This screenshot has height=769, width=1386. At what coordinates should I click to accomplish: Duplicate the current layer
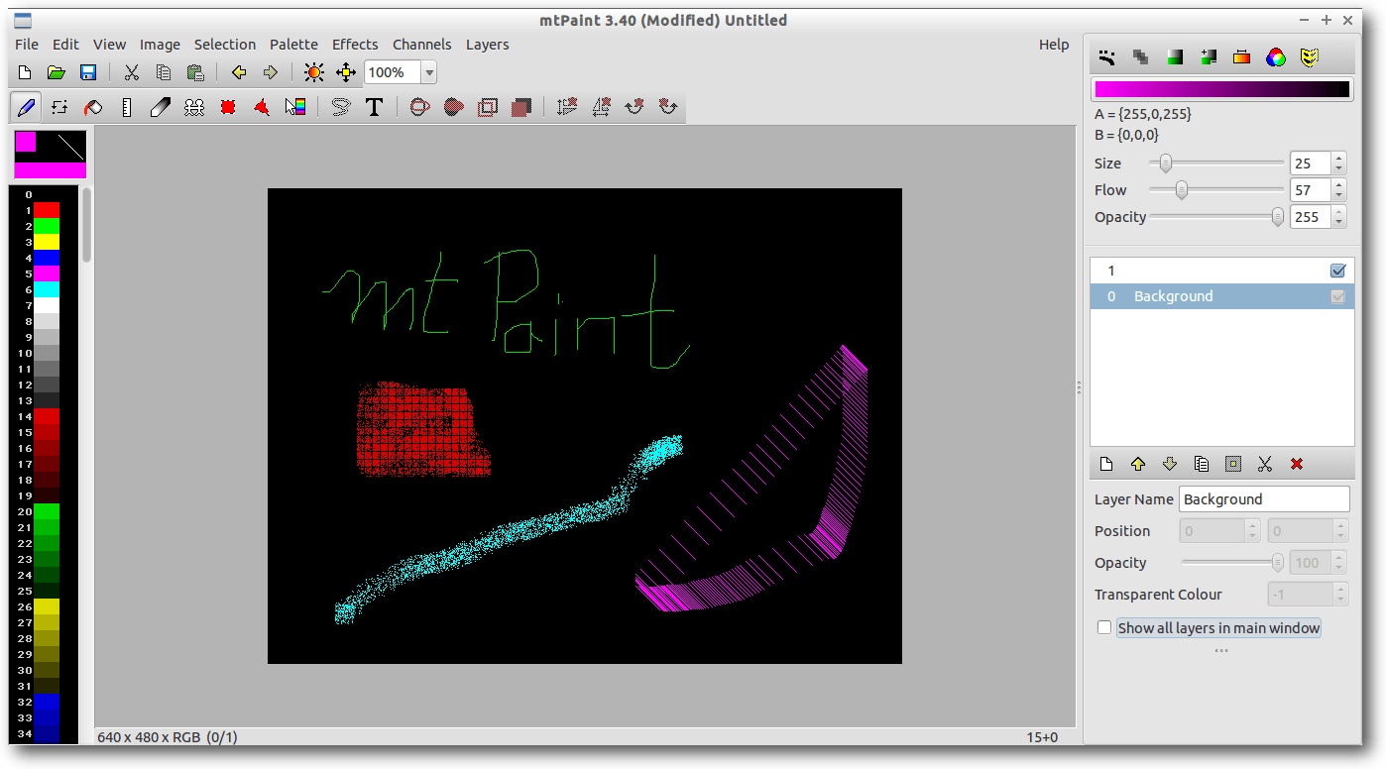click(x=1202, y=464)
